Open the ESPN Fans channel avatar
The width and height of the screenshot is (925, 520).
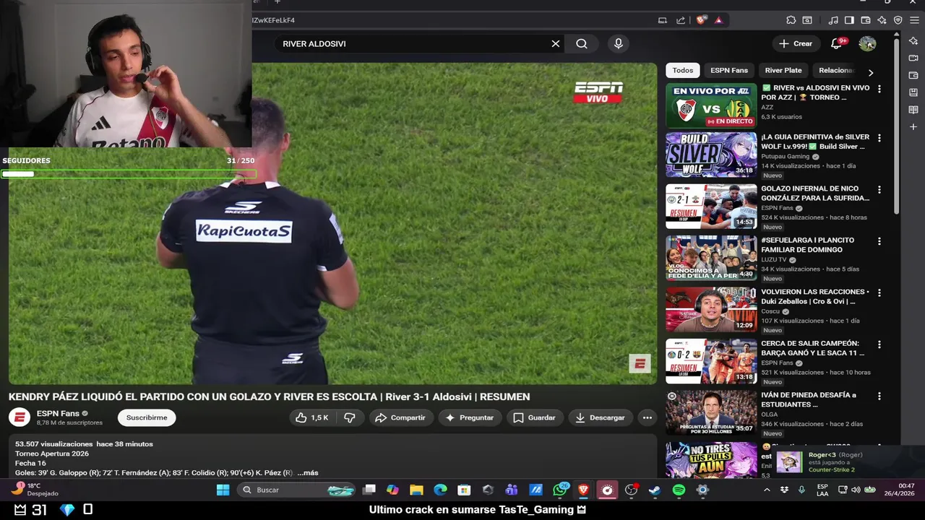(x=20, y=417)
